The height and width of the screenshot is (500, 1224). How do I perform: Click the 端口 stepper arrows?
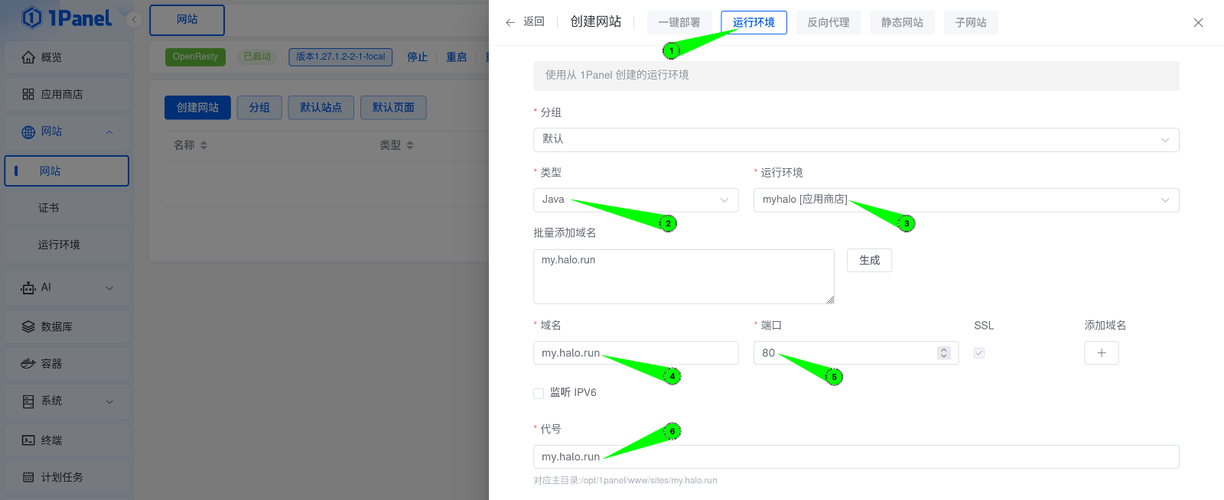[x=943, y=353]
